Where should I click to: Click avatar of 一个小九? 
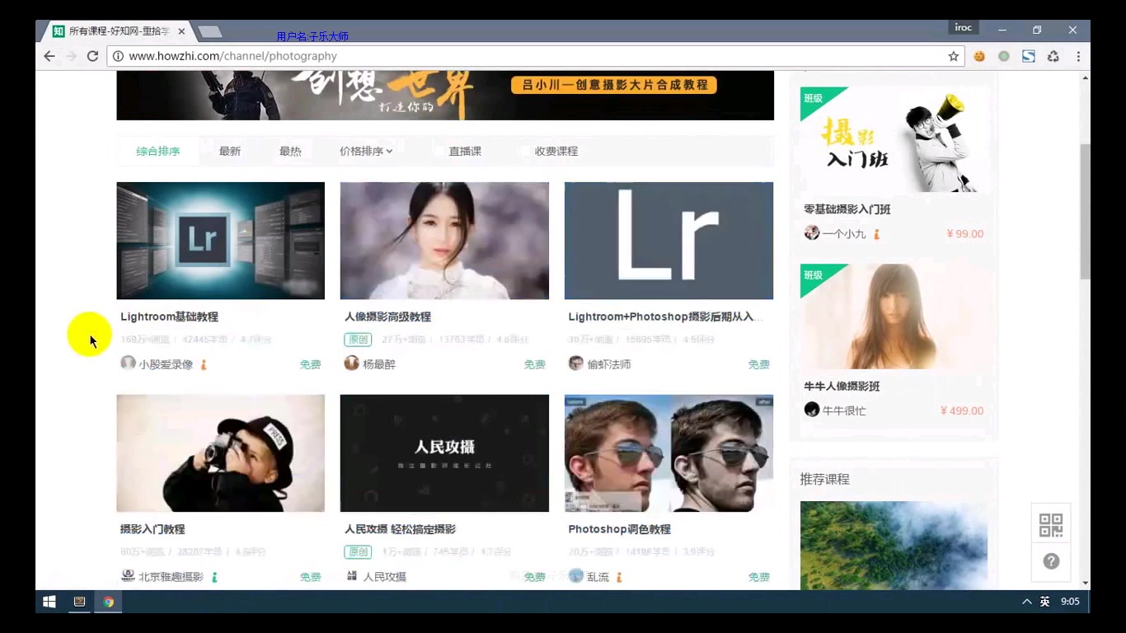(x=812, y=233)
